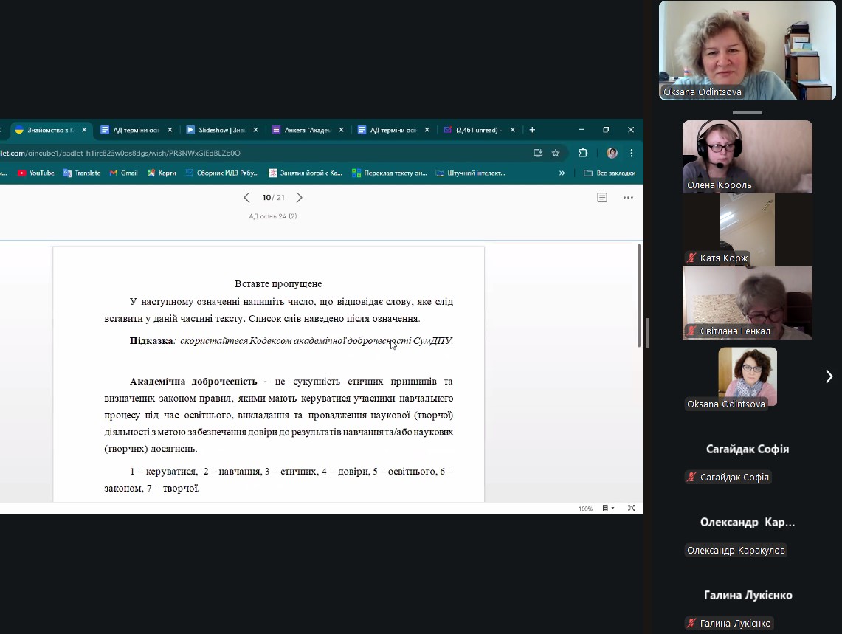Expand the page view mode dropdown

pos(608,508)
